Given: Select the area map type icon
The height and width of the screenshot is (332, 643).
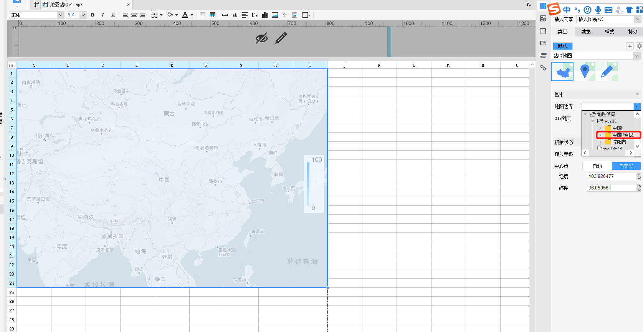Looking at the screenshot, I should tap(562, 71).
